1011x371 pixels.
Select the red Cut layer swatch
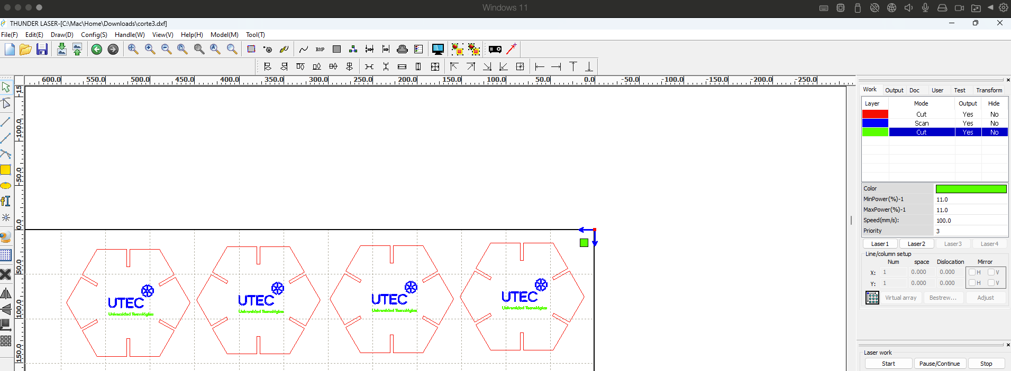[x=875, y=114]
